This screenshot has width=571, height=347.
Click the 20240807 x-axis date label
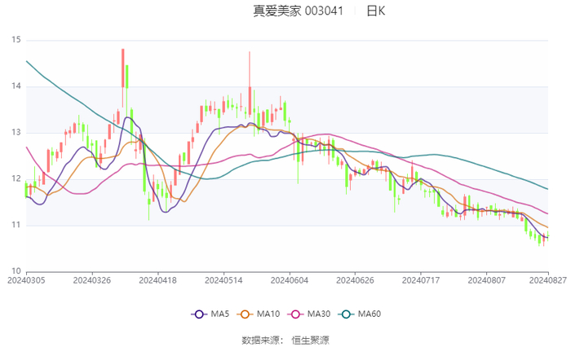486,280
